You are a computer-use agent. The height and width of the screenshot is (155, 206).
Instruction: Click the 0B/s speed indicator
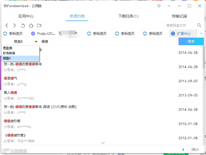[x=195, y=149]
